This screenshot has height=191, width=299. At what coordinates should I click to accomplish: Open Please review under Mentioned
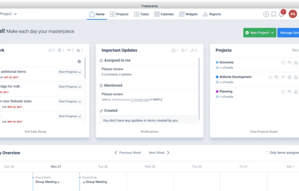pyautogui.click(x=112, y=94)
